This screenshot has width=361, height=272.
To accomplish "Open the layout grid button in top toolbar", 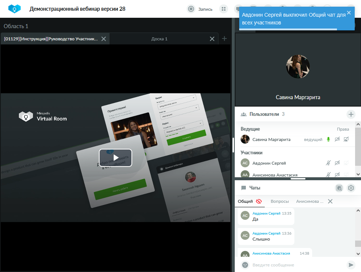I will tap(223, 9).
